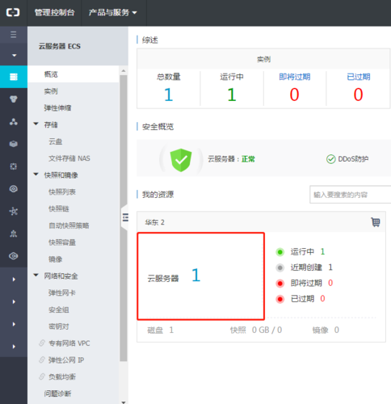
Task: Expand the third right-arrow group in rail
Action: tap(14, 324)
